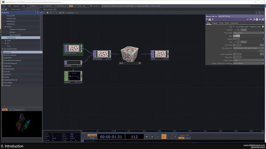Click the timecode field 00:00:01.51
Screen dimensions: 266x149
[111, 137]
